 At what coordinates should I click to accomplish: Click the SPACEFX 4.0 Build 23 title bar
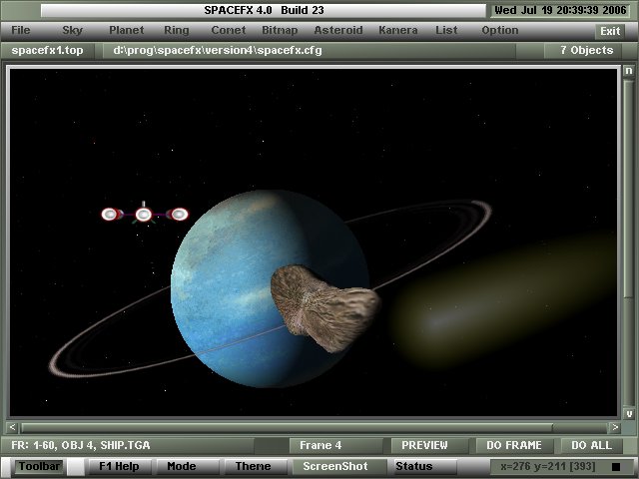(x=264, y=11)
